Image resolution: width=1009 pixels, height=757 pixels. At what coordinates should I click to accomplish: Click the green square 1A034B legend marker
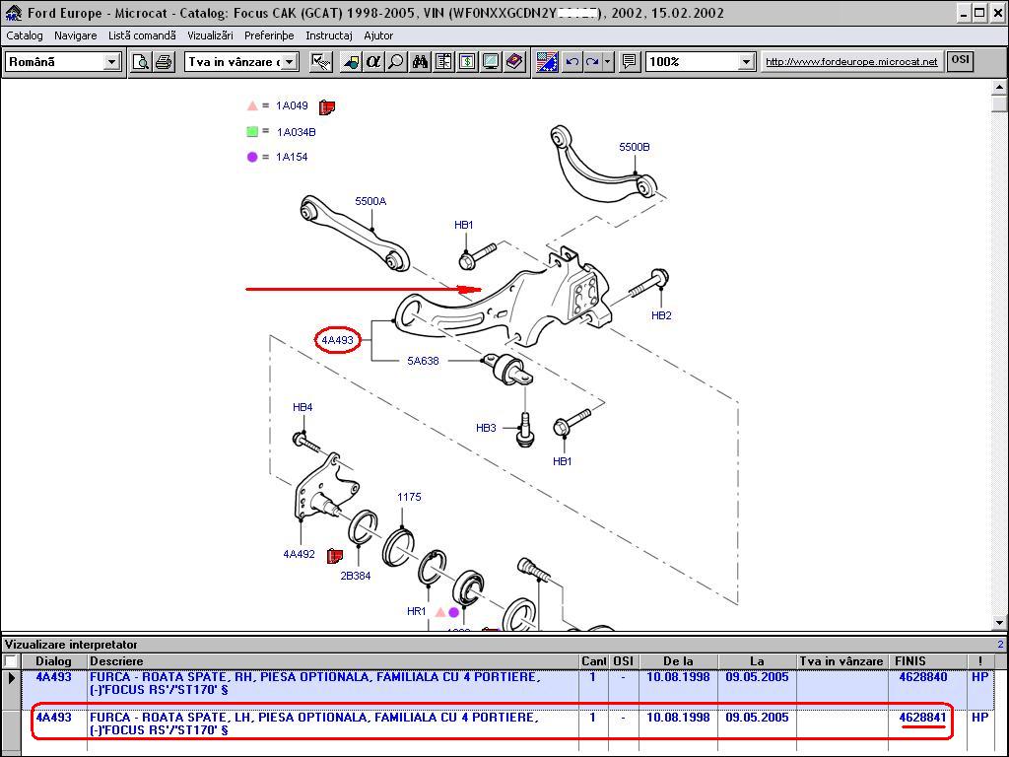pos(252,131)
